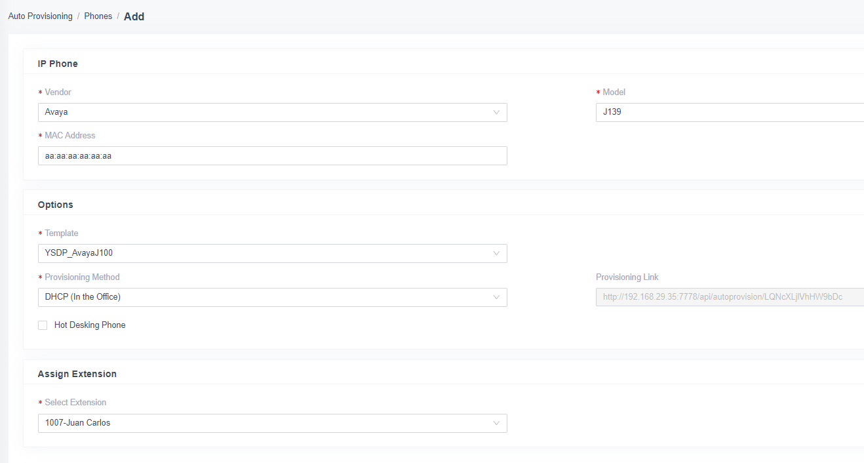Image resolution: width=864 pixels, height=463 pixels.
Task: Enable the Hot Desking Phone checkbox
Action: tap(43, 325)
